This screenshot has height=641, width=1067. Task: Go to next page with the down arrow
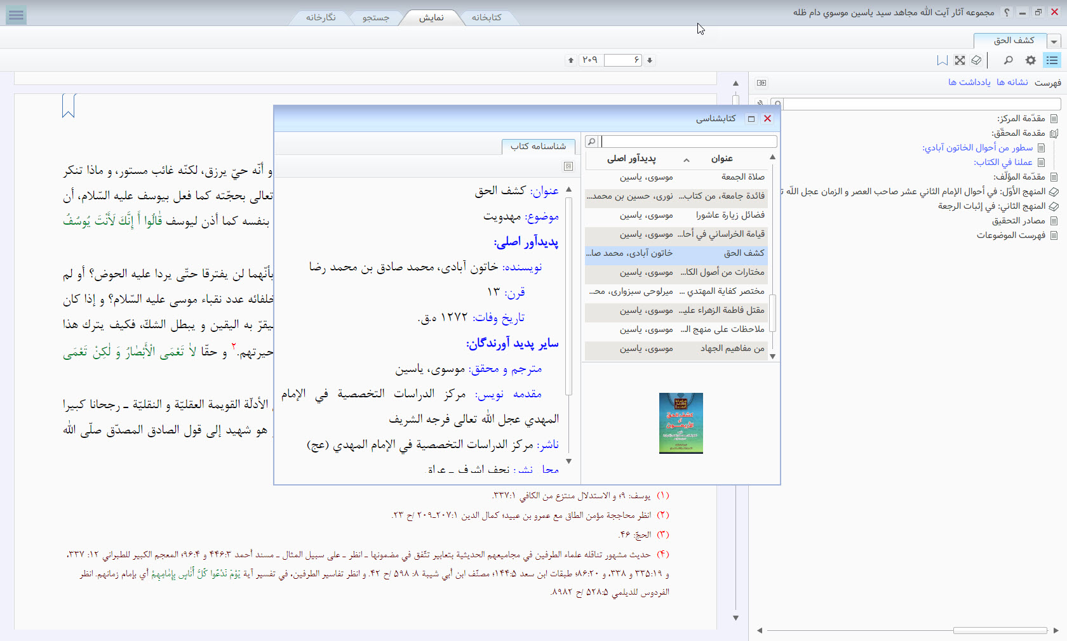pos(650,60)
